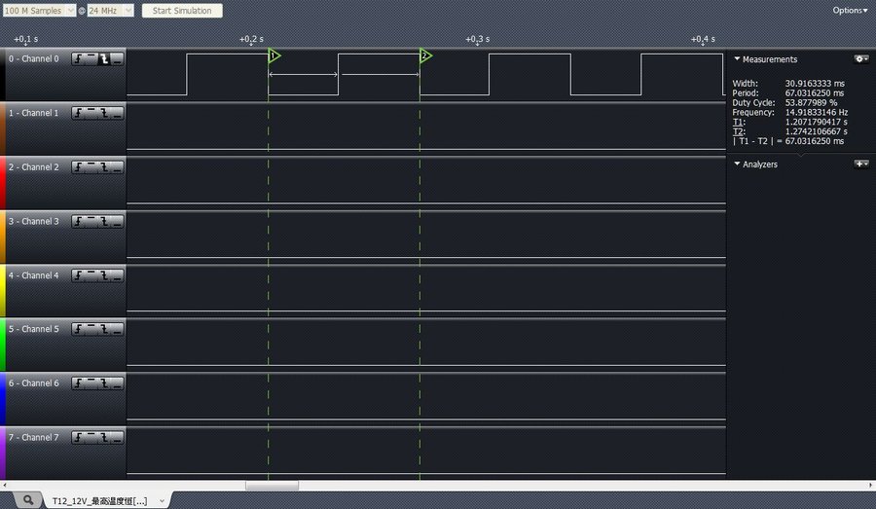The image size is (876, 509).
Task: Click the horizontal scrollbar thumb
Action: [272, 485]
